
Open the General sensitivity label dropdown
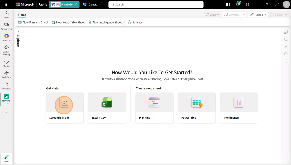click(93, 4)
